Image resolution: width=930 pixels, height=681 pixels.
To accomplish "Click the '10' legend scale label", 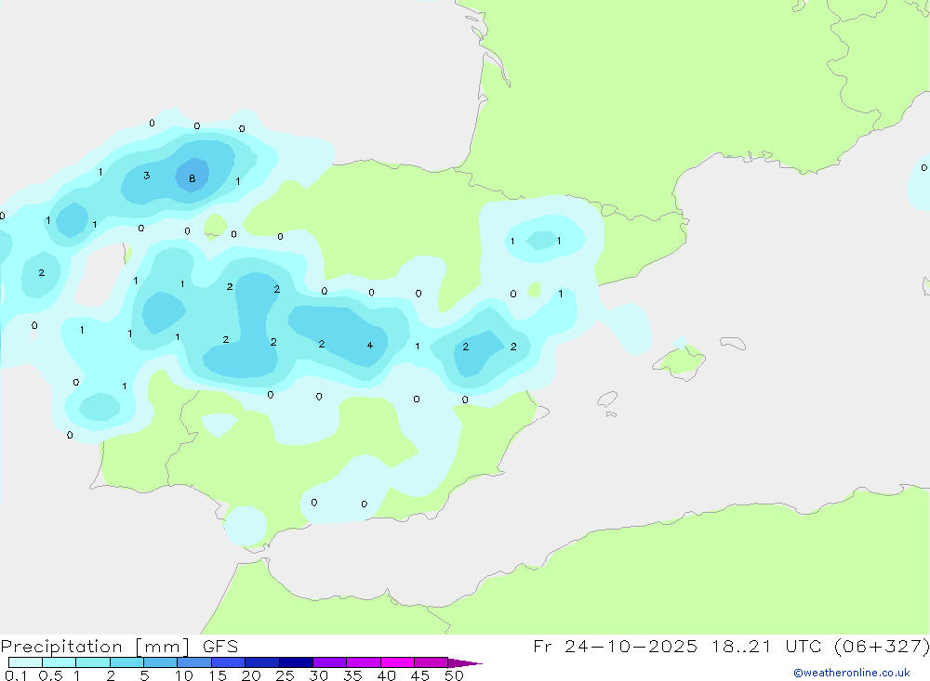I will [x=183, y=675].
